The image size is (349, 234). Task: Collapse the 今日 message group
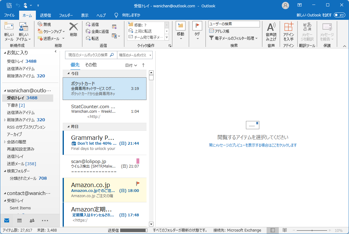pyautogui.click(x=68, y=73)
